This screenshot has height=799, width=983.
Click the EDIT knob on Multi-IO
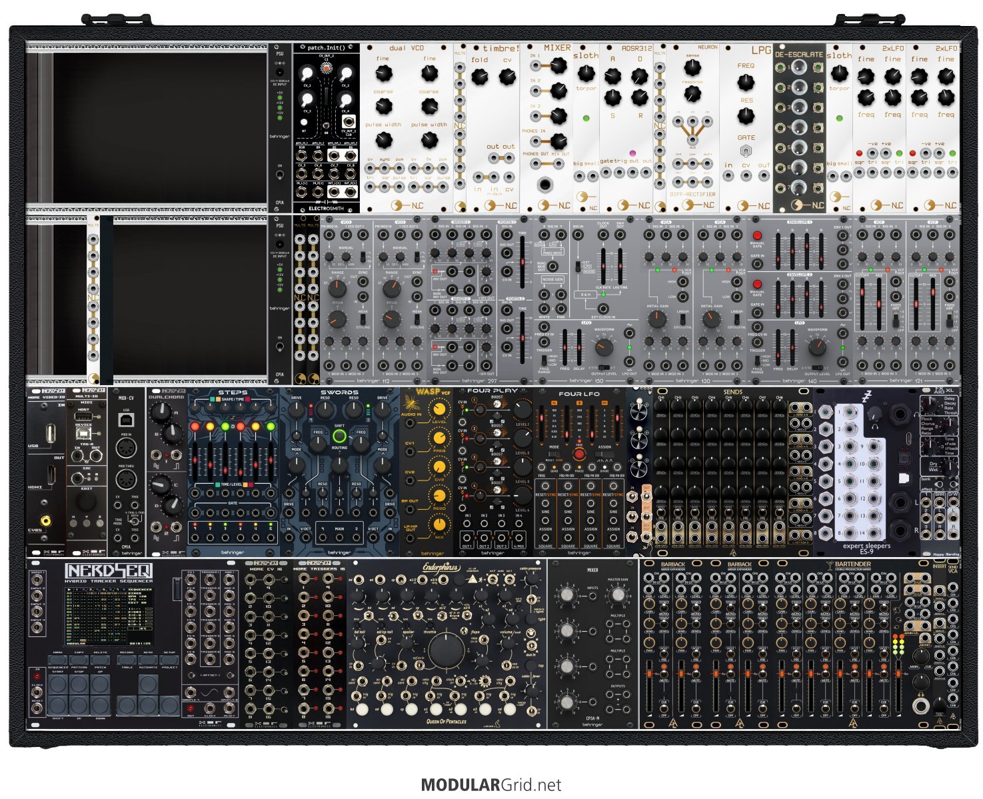87,501
